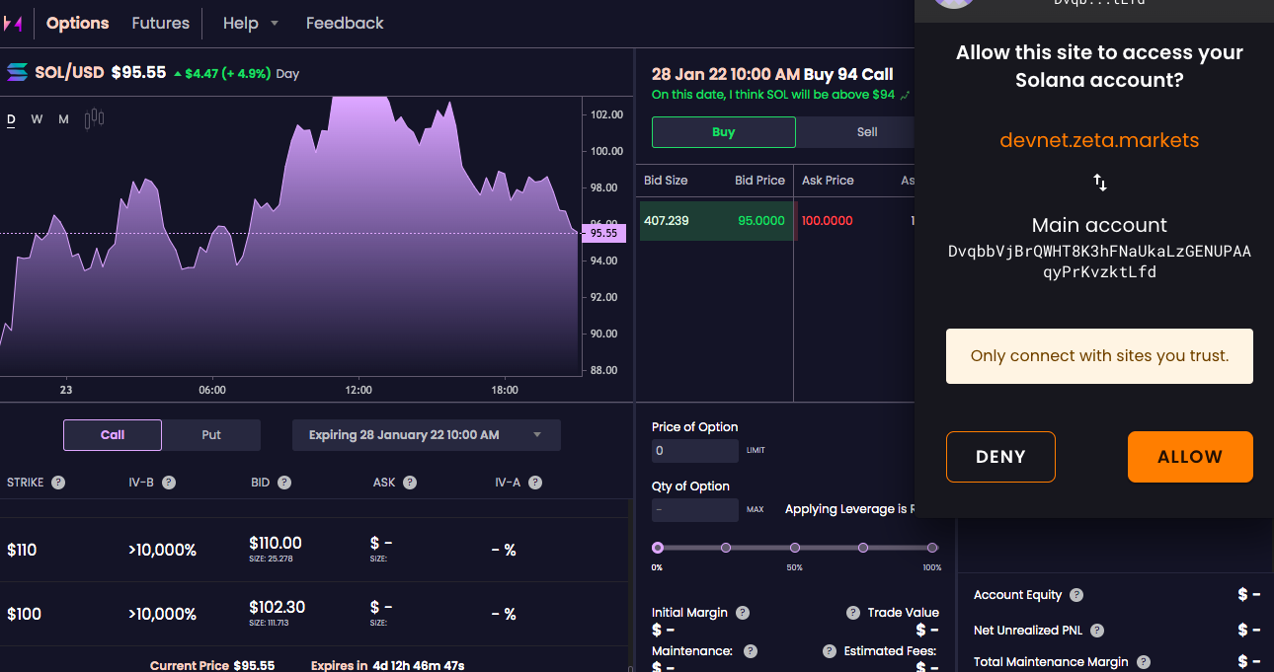Switch chart to candlestick view icon

[x=94, y=119]
